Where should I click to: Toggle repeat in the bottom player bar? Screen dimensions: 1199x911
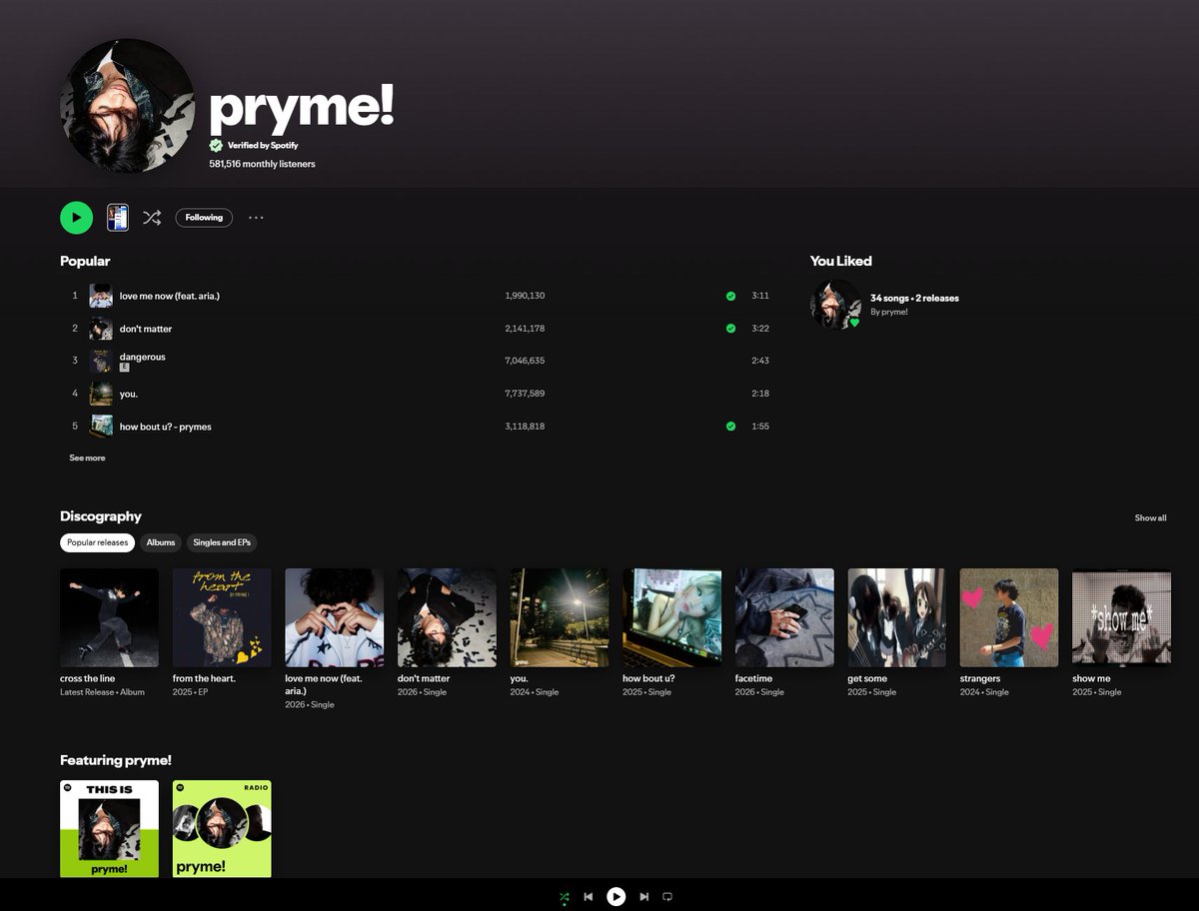668,897
